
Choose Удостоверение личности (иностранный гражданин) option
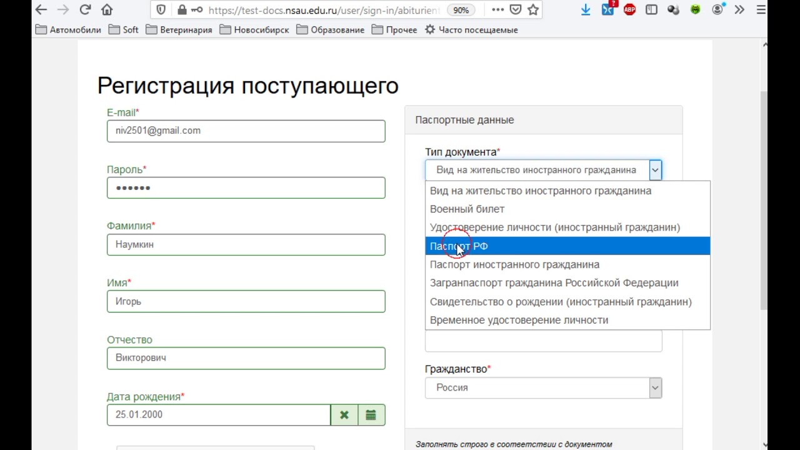567,227
